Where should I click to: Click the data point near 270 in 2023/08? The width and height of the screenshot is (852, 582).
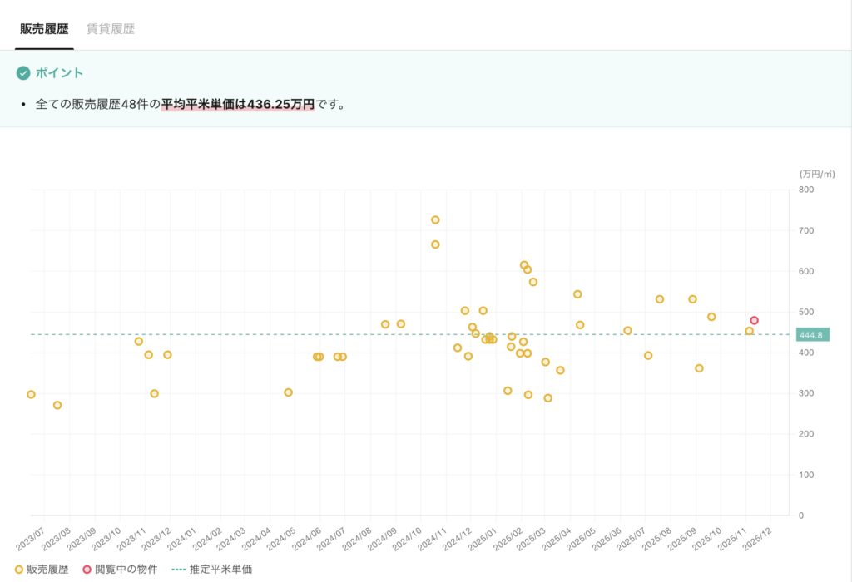coord(57,405)
